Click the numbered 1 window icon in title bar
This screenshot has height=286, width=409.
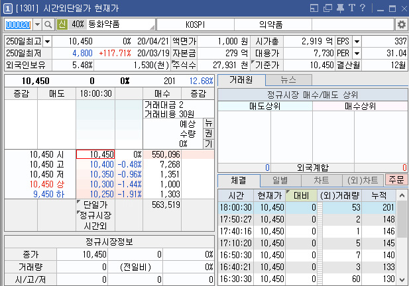point(7,9)
